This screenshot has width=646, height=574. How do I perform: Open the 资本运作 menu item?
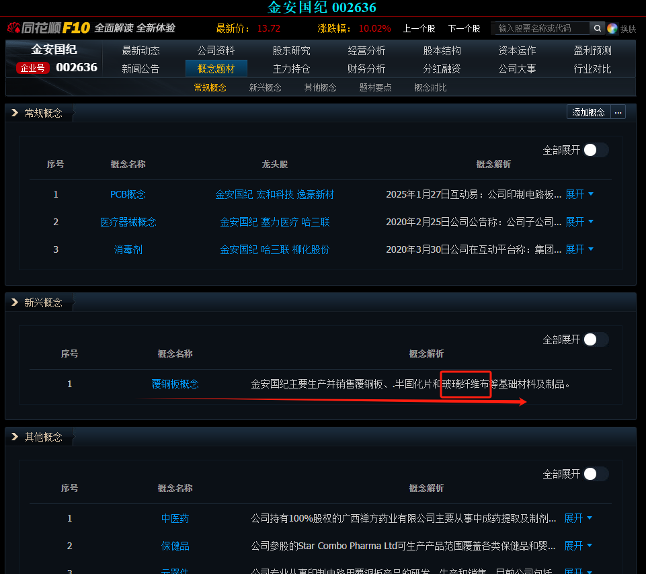click(x=517, y=50)
